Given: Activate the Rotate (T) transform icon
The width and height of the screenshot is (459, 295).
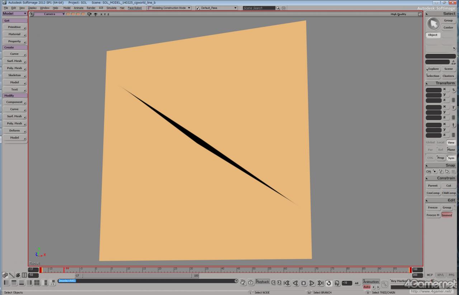Looking at the screenshot, I should click(453, 107).
